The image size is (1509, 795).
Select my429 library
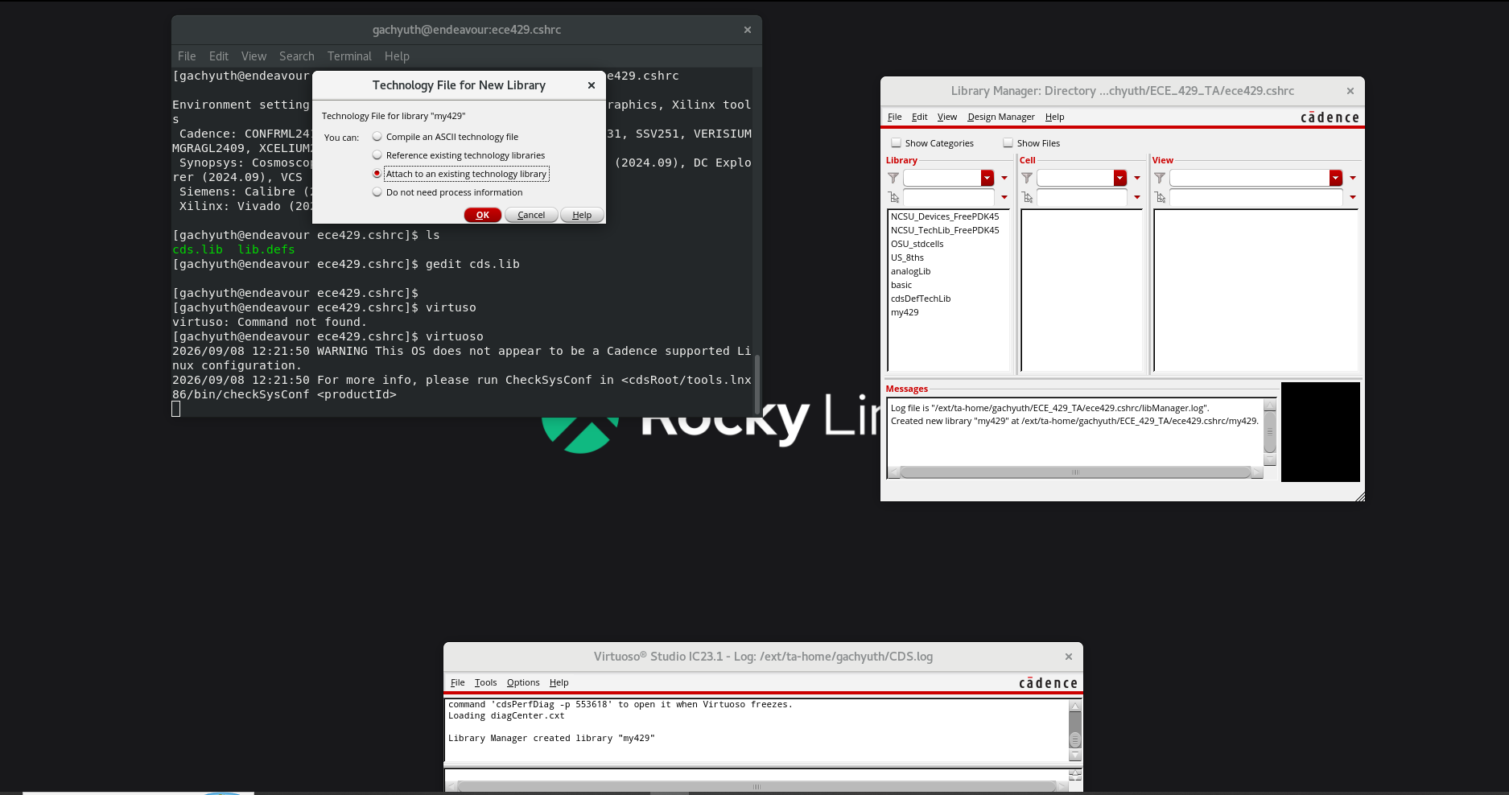coord(905,312)
